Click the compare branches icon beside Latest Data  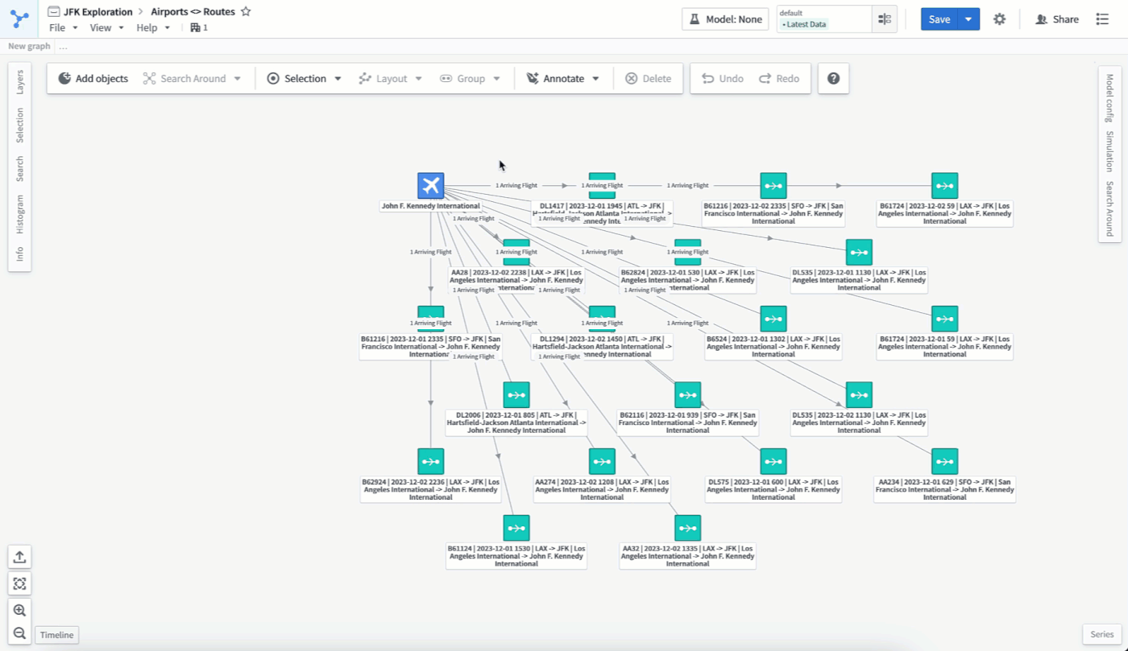tap(885, 19)
